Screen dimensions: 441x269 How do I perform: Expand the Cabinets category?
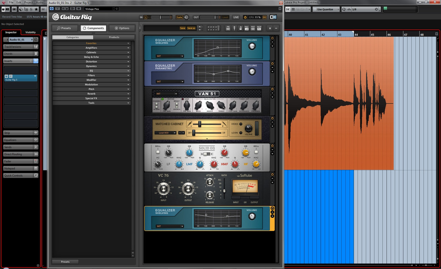[91, 52]
